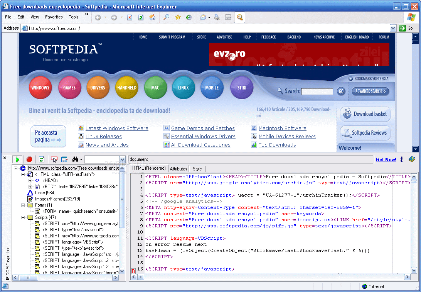Click the red Stop button in DOM Inspector
The height and width of the screenshot is (292, 421).
click(29, 159)
